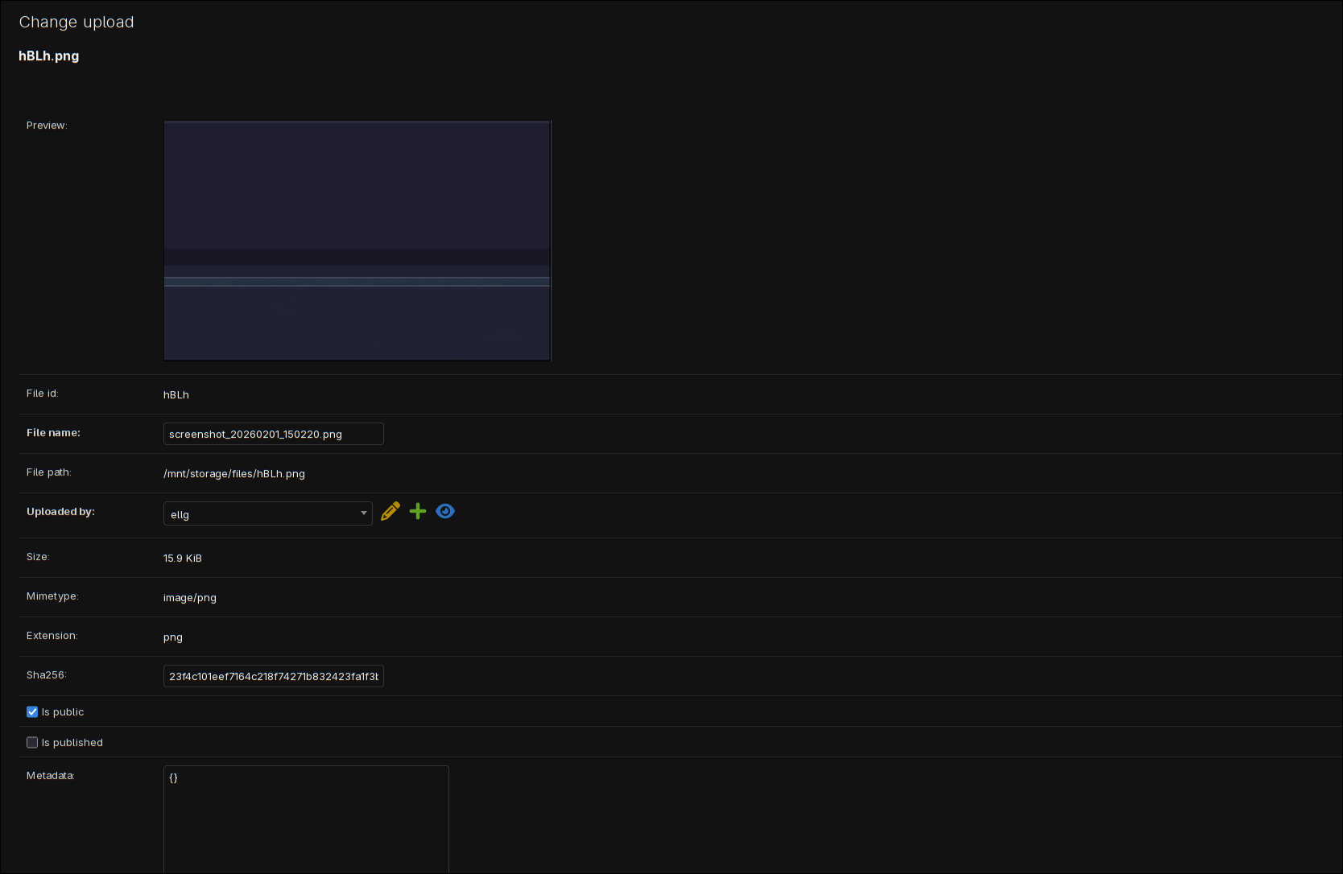Click the hBLh.png bold heading

[49, 56]
